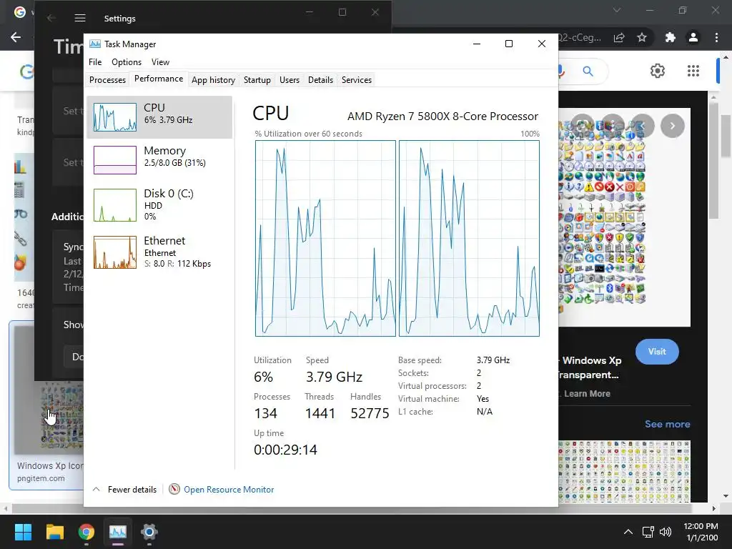Viewport: 732px width, 549px height.
Task: Open Resource Monitor link
Action: [229, 489]
